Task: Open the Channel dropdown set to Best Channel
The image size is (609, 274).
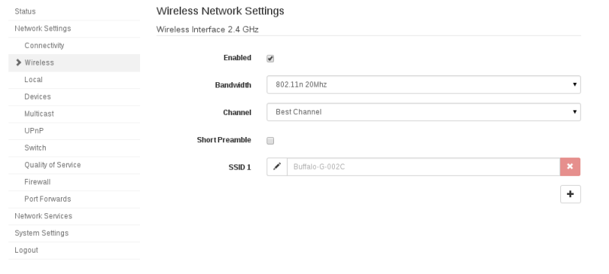Action: 423,112
